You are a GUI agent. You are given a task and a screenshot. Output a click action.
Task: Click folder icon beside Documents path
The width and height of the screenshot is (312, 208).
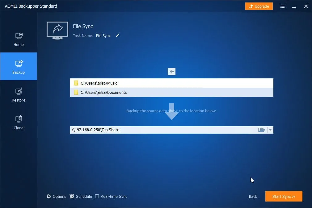[x=76, y=92]
